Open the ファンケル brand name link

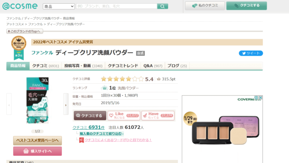tap(42, 53)
